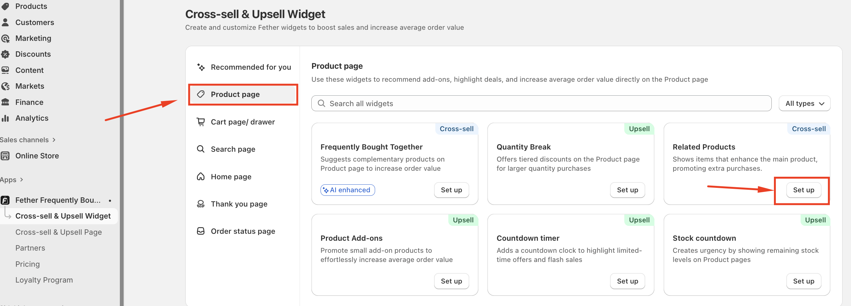Screen dimensions: 851x306
Task: Open the All types filter dropdown
Action: (804, 104)
